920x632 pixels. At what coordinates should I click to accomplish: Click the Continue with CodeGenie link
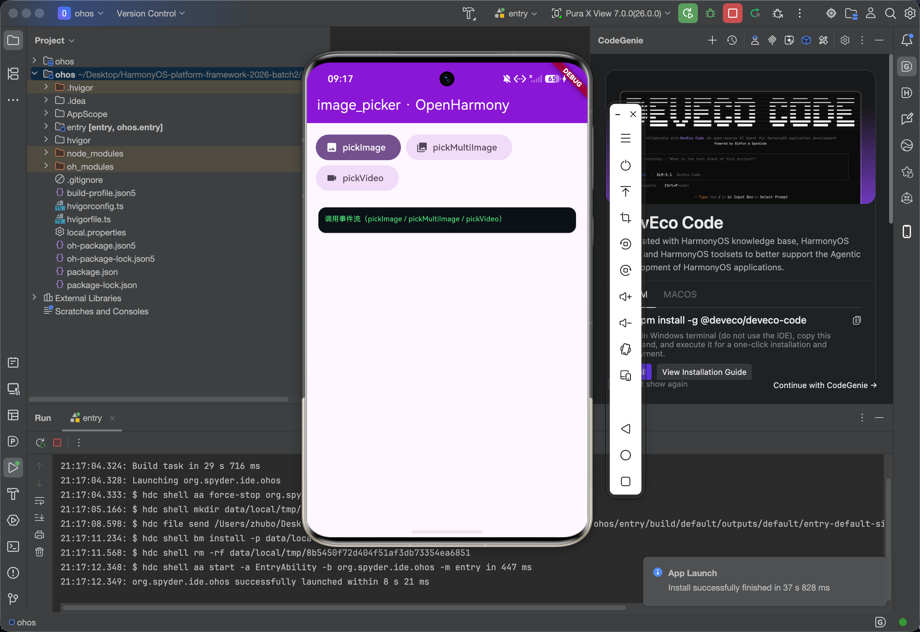click(x=825, y=385)
